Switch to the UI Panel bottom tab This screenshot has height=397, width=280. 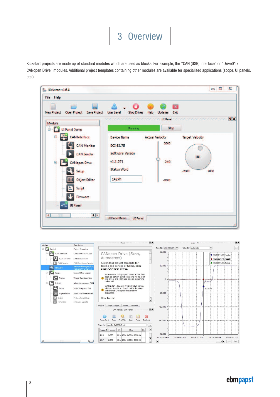pyautogui.click(x=138, y=218)
